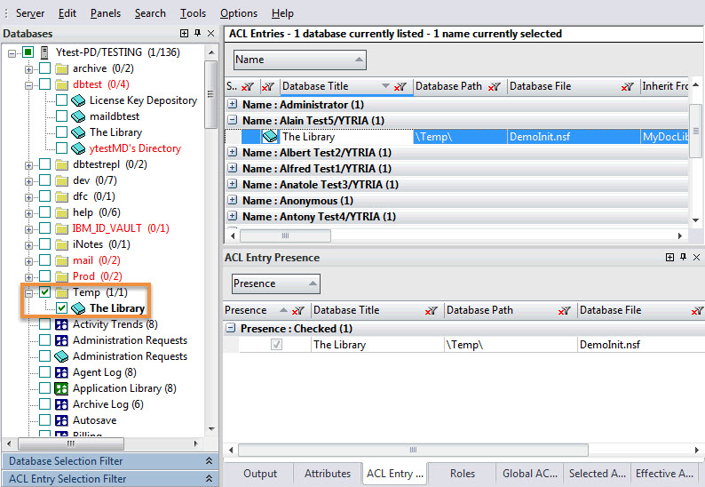Open the Tools menu
Image resolution: width=705 pixels, height=487 pixels.
(x=192, y=13)
